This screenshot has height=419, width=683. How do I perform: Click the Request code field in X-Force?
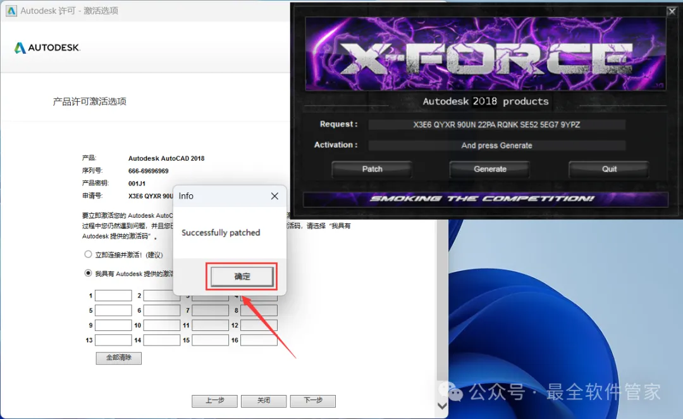(x=496, y=125)
